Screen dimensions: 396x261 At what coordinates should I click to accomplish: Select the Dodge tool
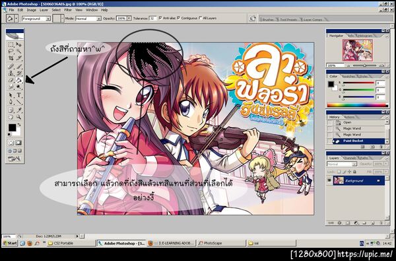18,87
